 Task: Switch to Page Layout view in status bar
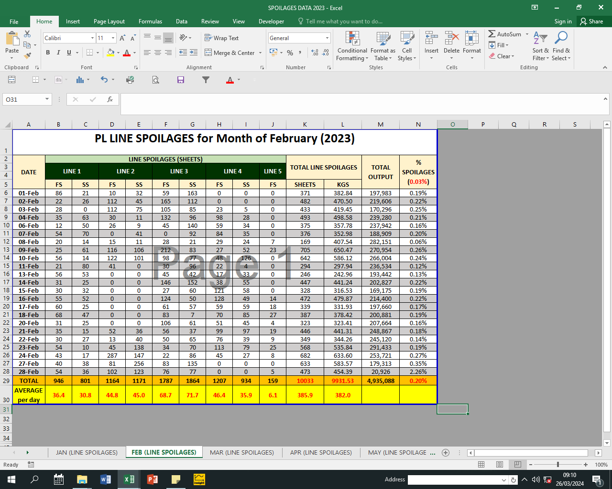500,465
